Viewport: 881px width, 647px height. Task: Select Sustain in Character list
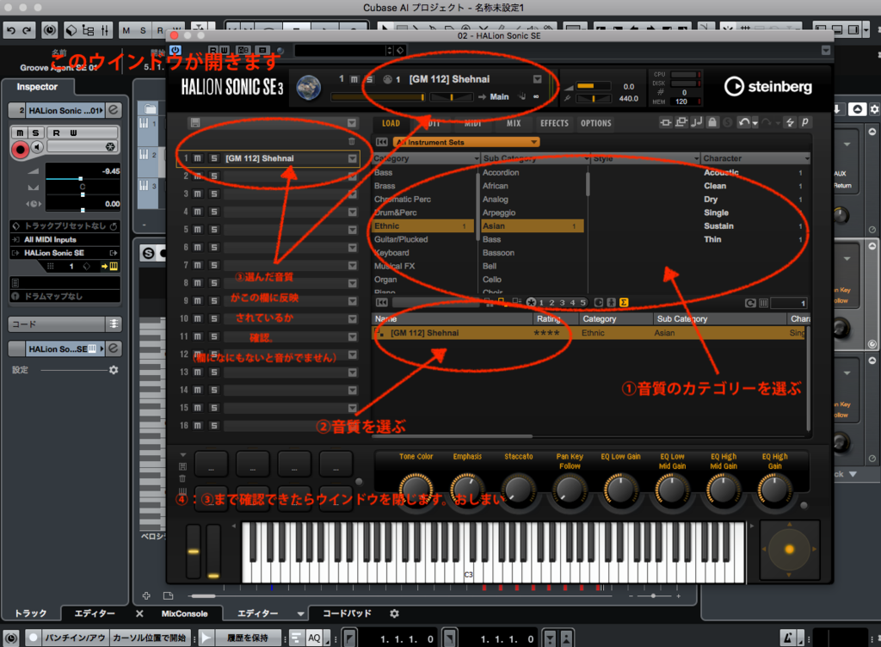tap(718, 225)
